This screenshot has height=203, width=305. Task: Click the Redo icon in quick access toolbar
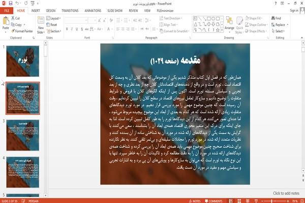[26, 4]
